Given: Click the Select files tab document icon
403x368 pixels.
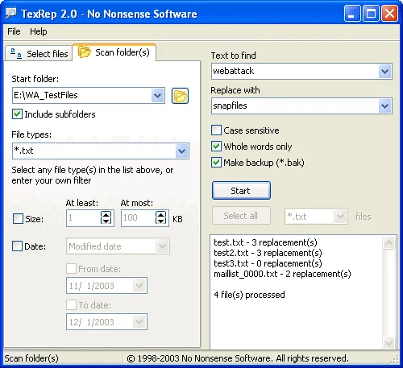Looking at the screenshot, I should [x=16, y=53].
